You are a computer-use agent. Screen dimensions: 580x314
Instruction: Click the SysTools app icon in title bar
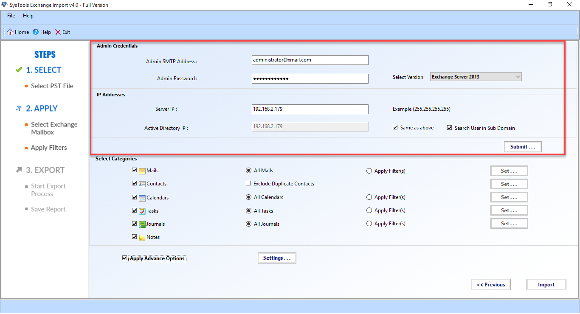coord(5,5)
